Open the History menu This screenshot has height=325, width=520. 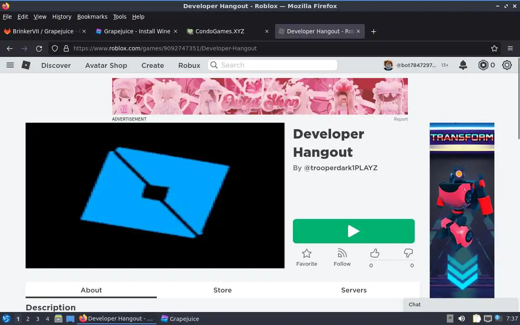(x=62, y=17)
